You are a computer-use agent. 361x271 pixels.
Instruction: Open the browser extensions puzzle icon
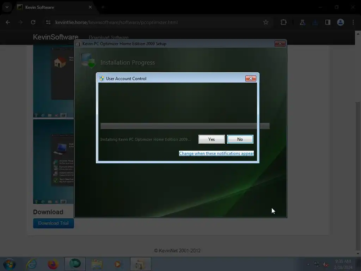pos(283,22)
